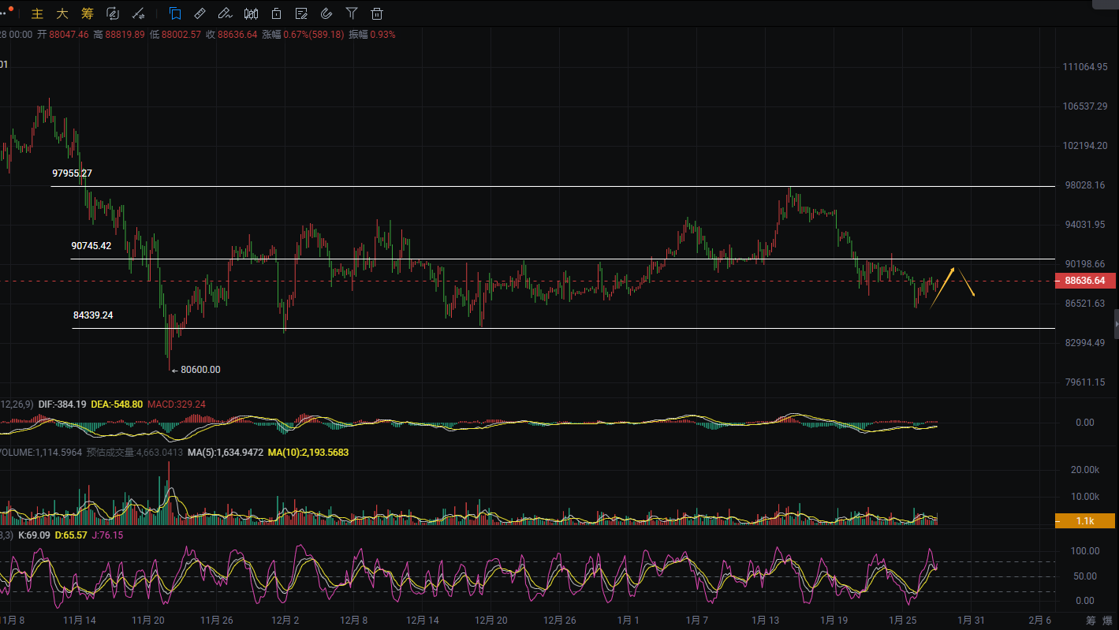Delete drawings with the trash icon
1119x630 pixels.
[377, 13]
